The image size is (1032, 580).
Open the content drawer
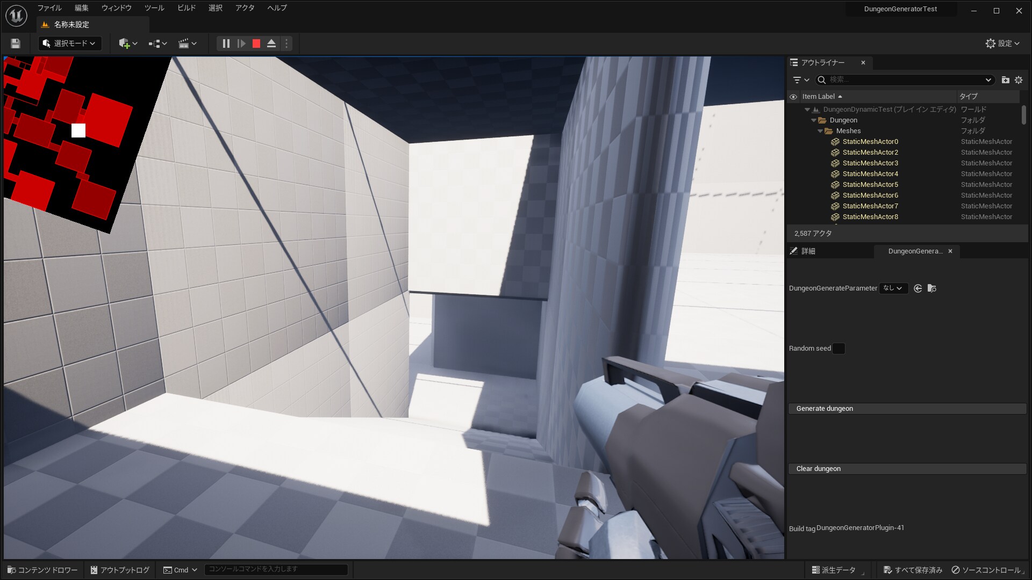click(42, 570)
